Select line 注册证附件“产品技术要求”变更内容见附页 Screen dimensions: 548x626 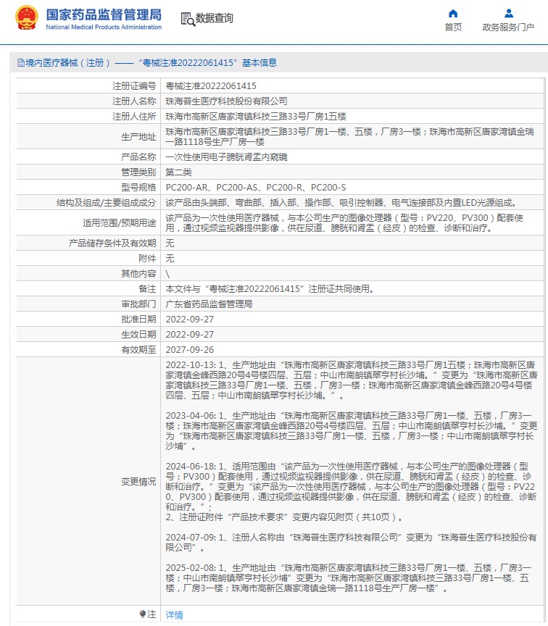[x=284, y=517]
